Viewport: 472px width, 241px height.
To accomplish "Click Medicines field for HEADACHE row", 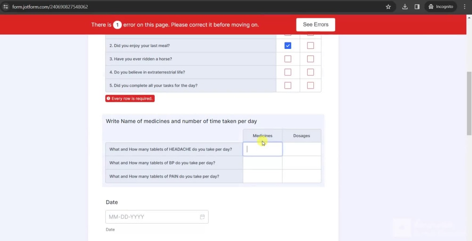I will coord(262,149).
